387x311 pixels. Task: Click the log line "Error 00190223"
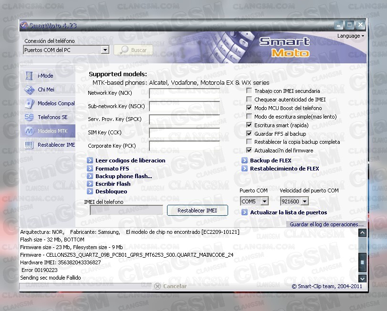(x=40, y=270)
